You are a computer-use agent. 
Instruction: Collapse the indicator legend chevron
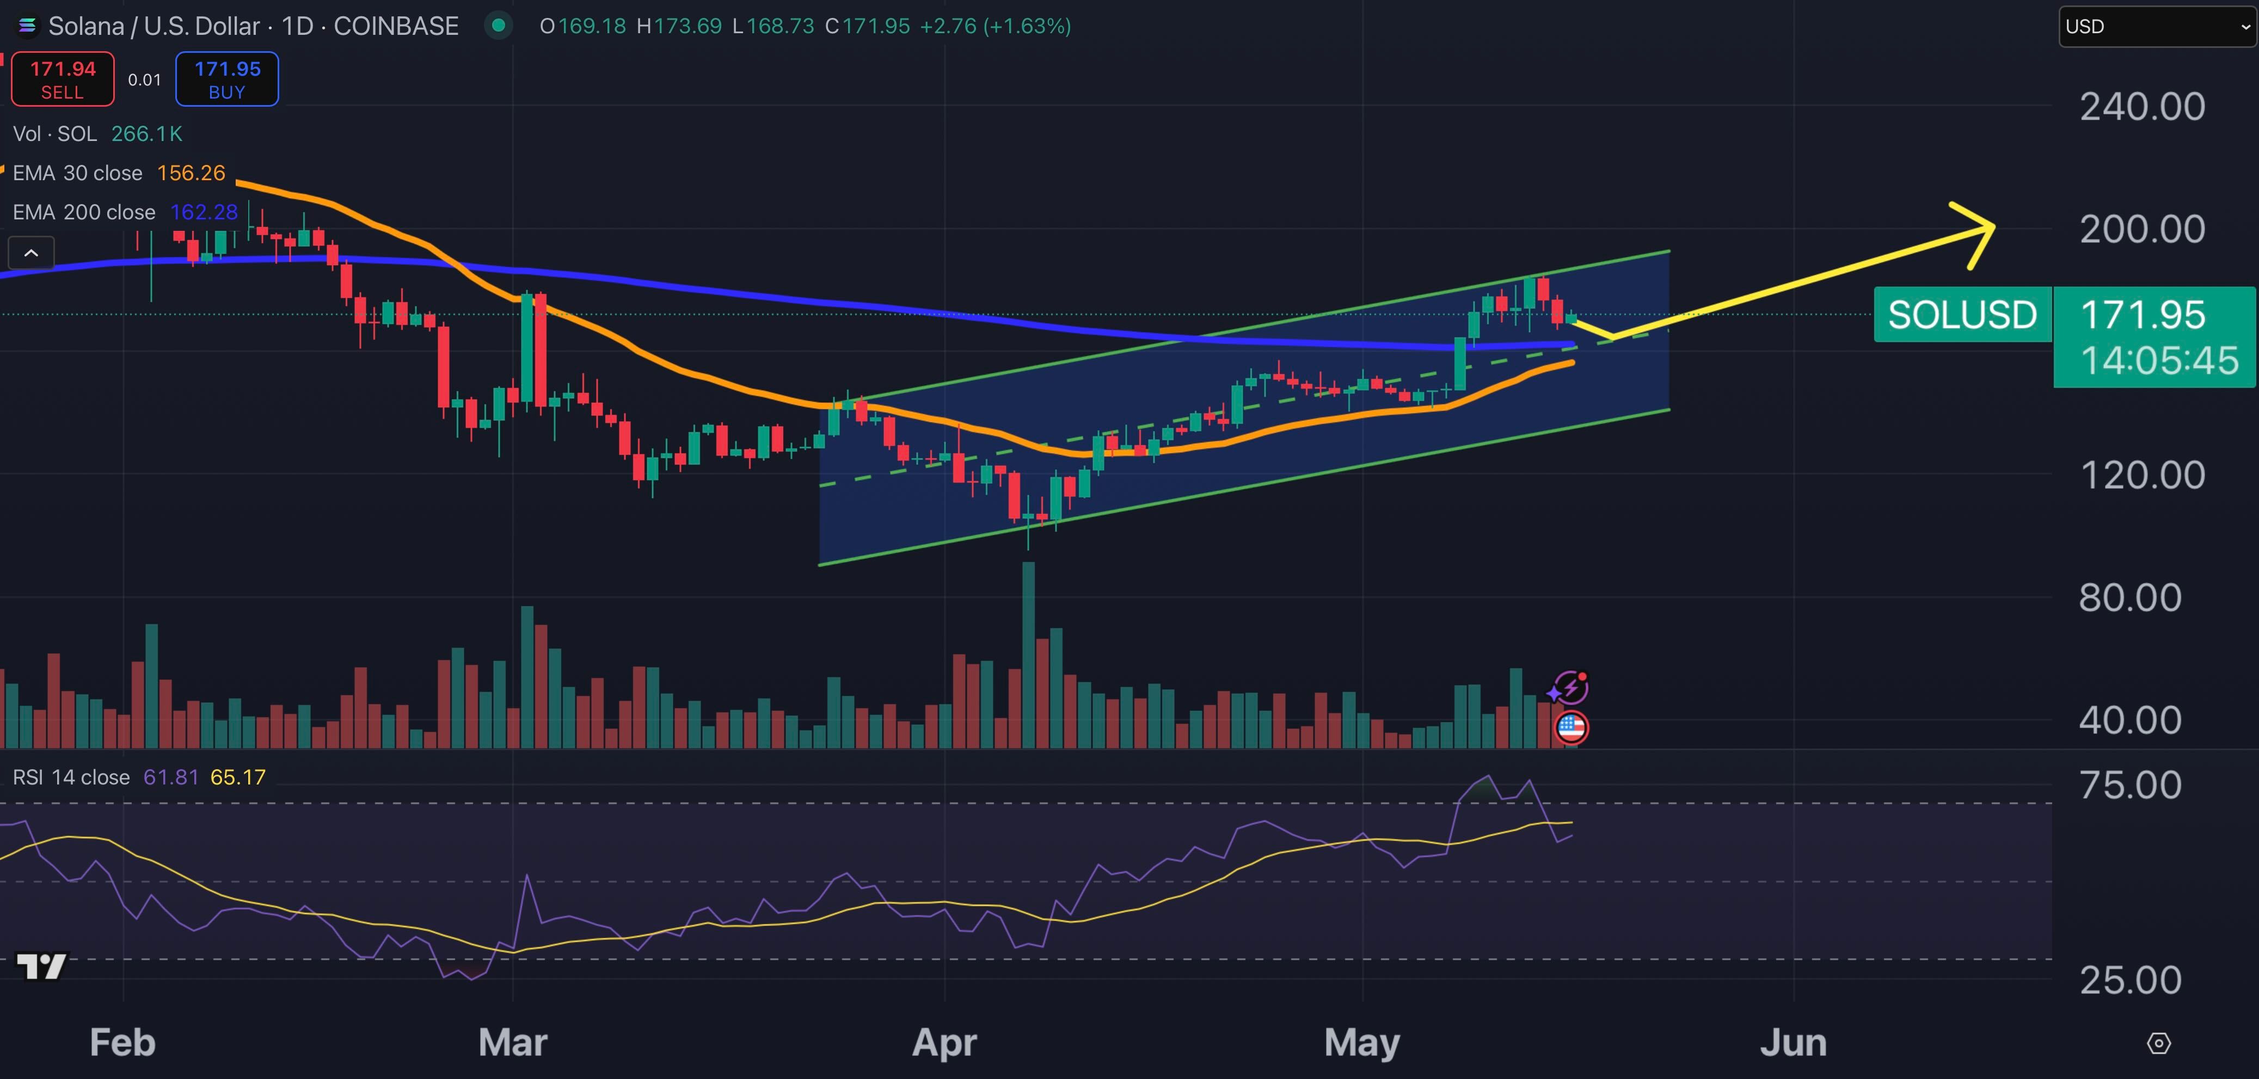tap(30, 253)
